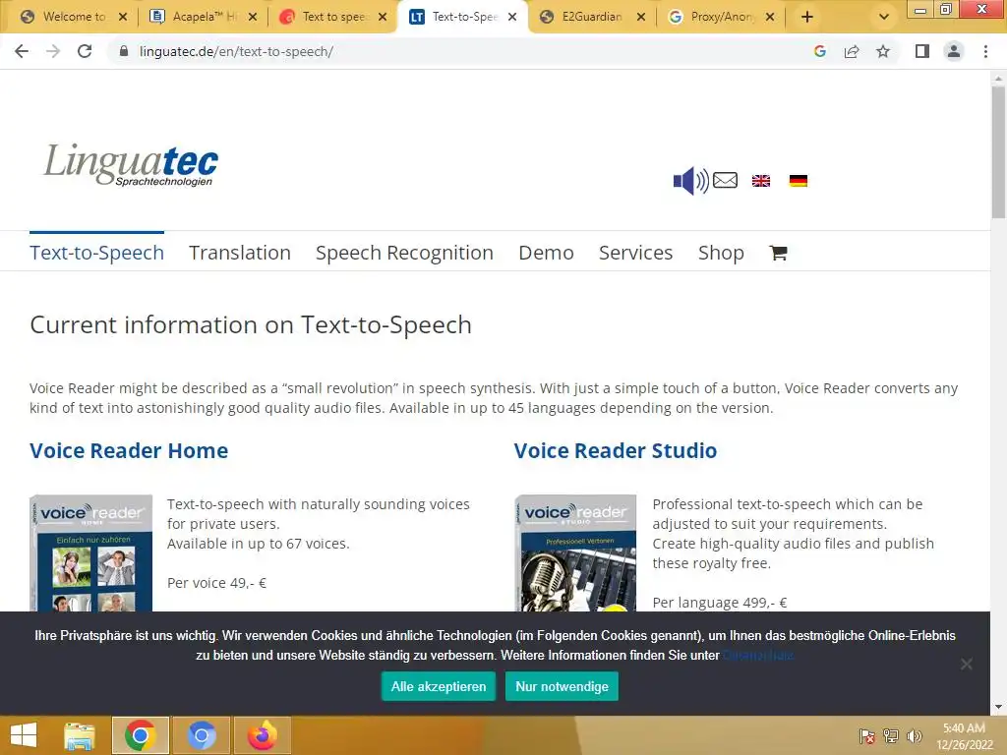Click the scrollbar down arrow

tap(998, 707)
